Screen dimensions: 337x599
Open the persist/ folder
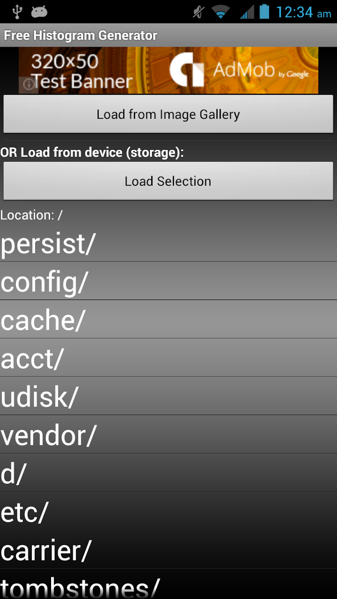pos(168,244)
